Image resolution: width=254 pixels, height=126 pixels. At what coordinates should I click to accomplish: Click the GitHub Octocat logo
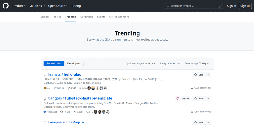click(x=6, y=6)
